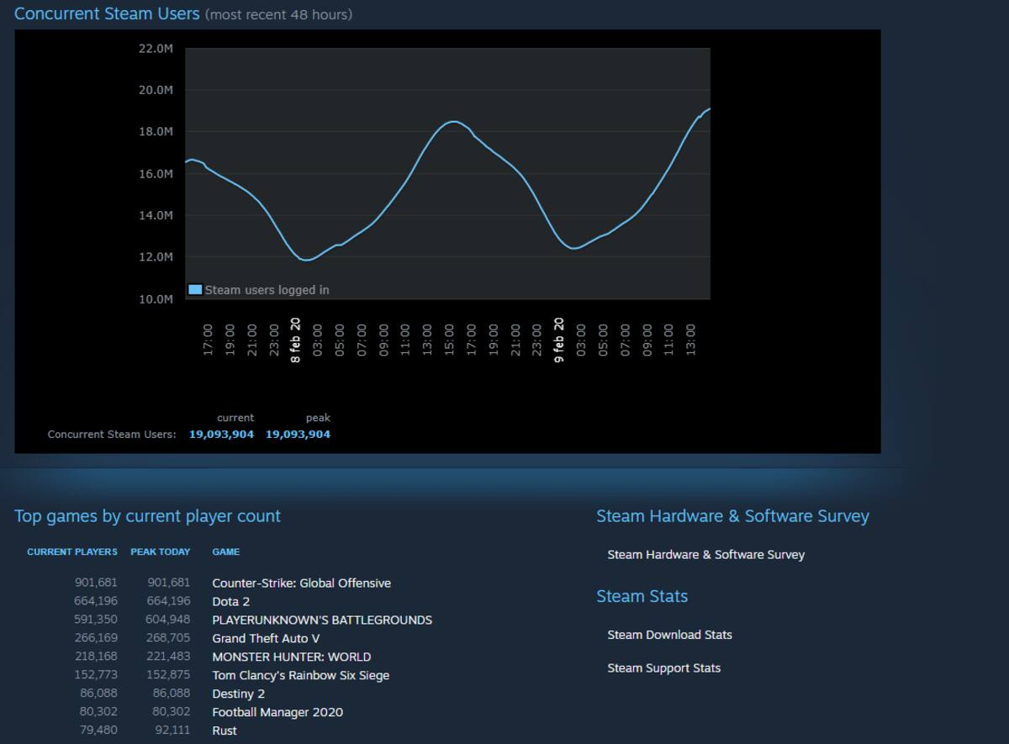Image resolution: width=1009 pixels, height=744 pixels.
Task: Click the PEAK TODAY column header
Action: point(160,552)
